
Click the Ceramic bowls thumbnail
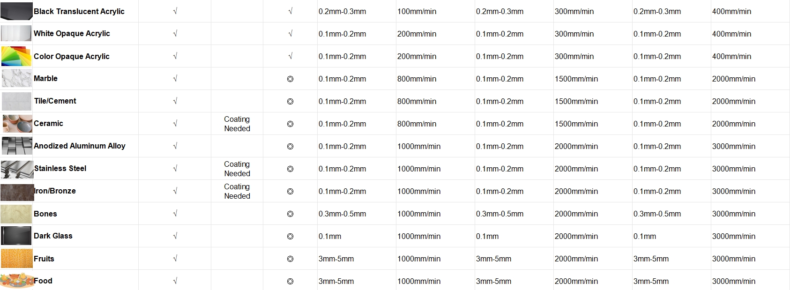pyautogui.click(x=17, y=124)
